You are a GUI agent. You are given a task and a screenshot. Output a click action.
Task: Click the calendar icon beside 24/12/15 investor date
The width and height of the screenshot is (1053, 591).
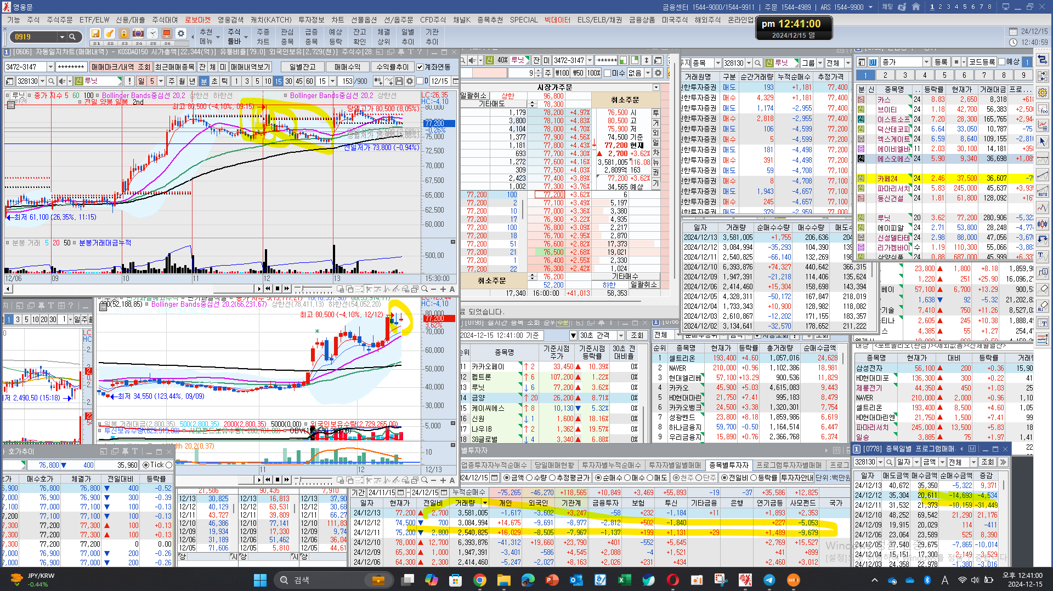click(x=495, y=478)
